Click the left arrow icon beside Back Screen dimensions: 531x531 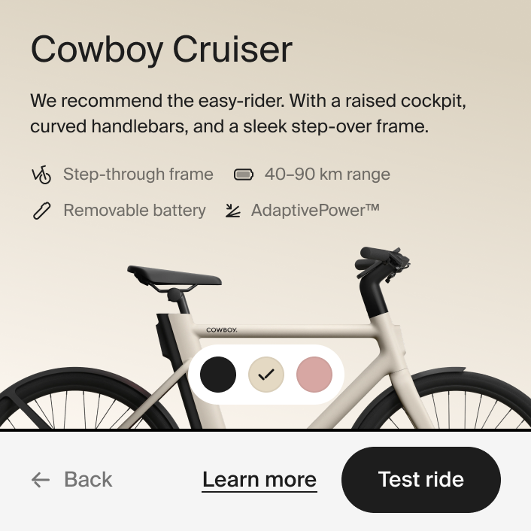41,480
